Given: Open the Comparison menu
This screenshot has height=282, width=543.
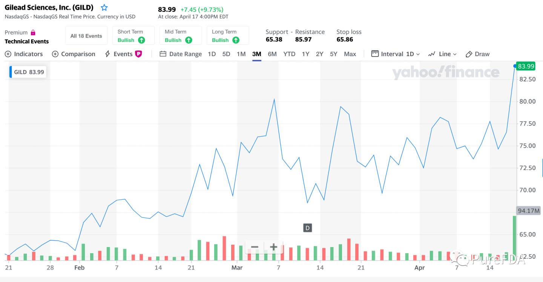Looking at the screenshot, I should click(x=74, y=54).
